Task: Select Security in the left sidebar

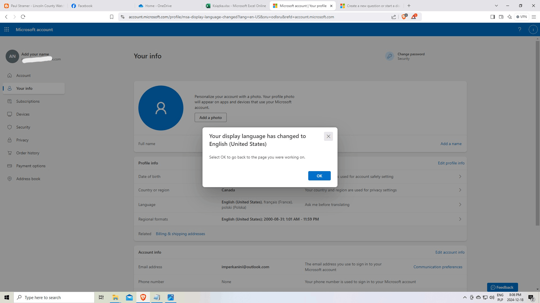Action: (23, 127)
